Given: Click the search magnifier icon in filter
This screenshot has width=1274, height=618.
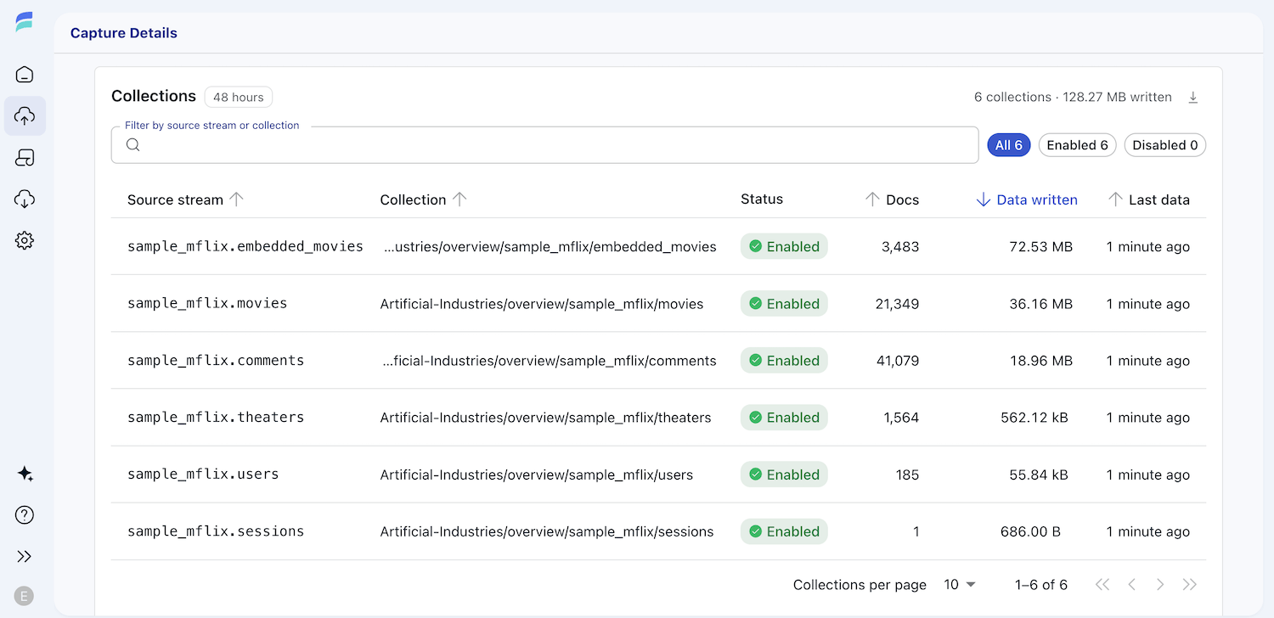Looking at the screenshot, I should coord(133,145).
